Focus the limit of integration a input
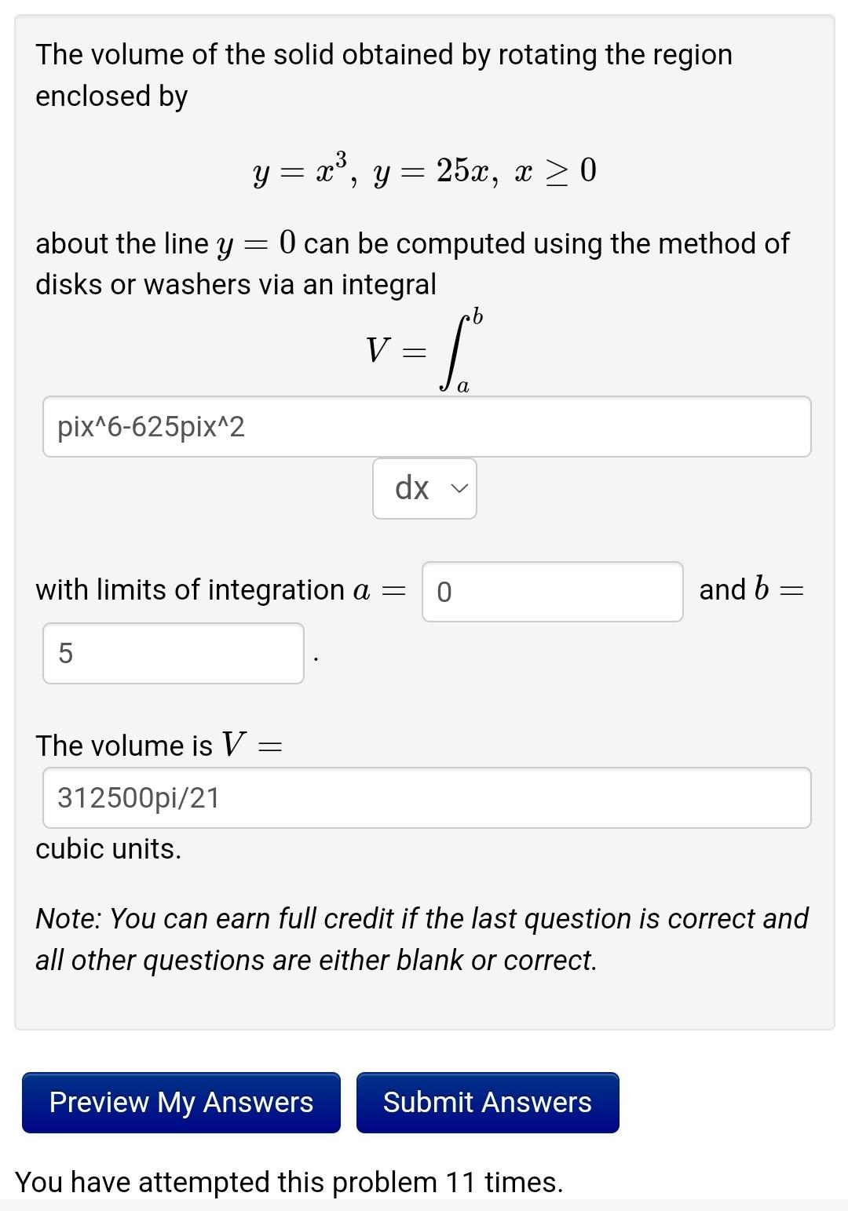This screenshot has height=1211, width=848. tap(554, 591)
